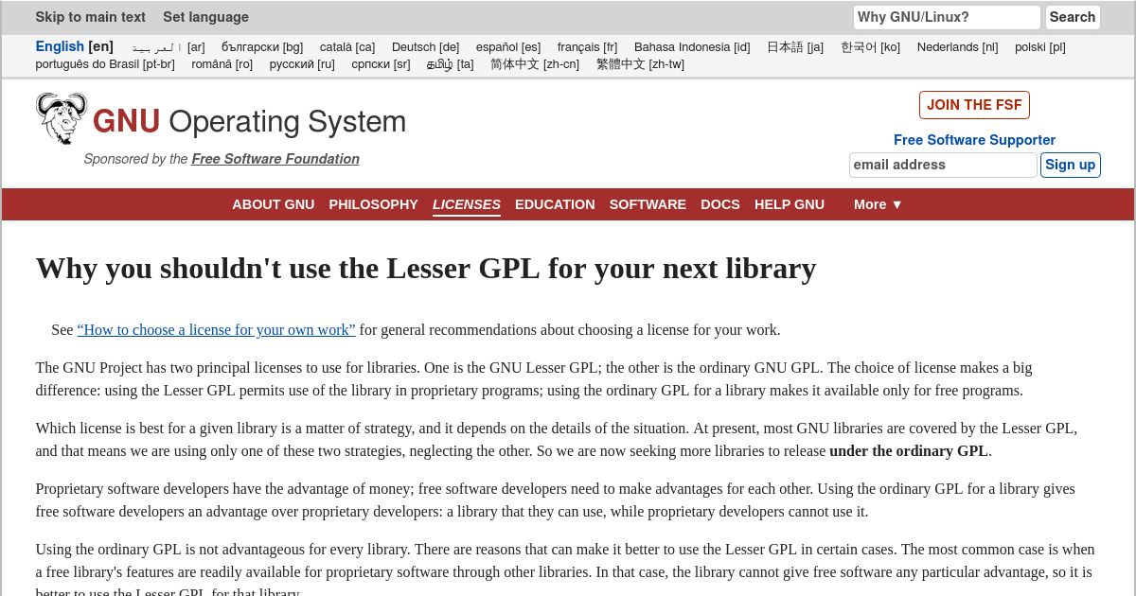Image resolution: width=1136 pixels, height=596 pixels.
Task: Open the More dropdown menu
Action: tap(879, 204)
